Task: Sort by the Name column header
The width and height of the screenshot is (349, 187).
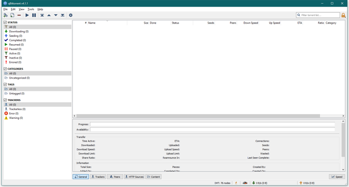Action: [107, 23]
